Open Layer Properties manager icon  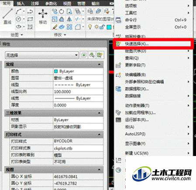click(x=90, y=11)
